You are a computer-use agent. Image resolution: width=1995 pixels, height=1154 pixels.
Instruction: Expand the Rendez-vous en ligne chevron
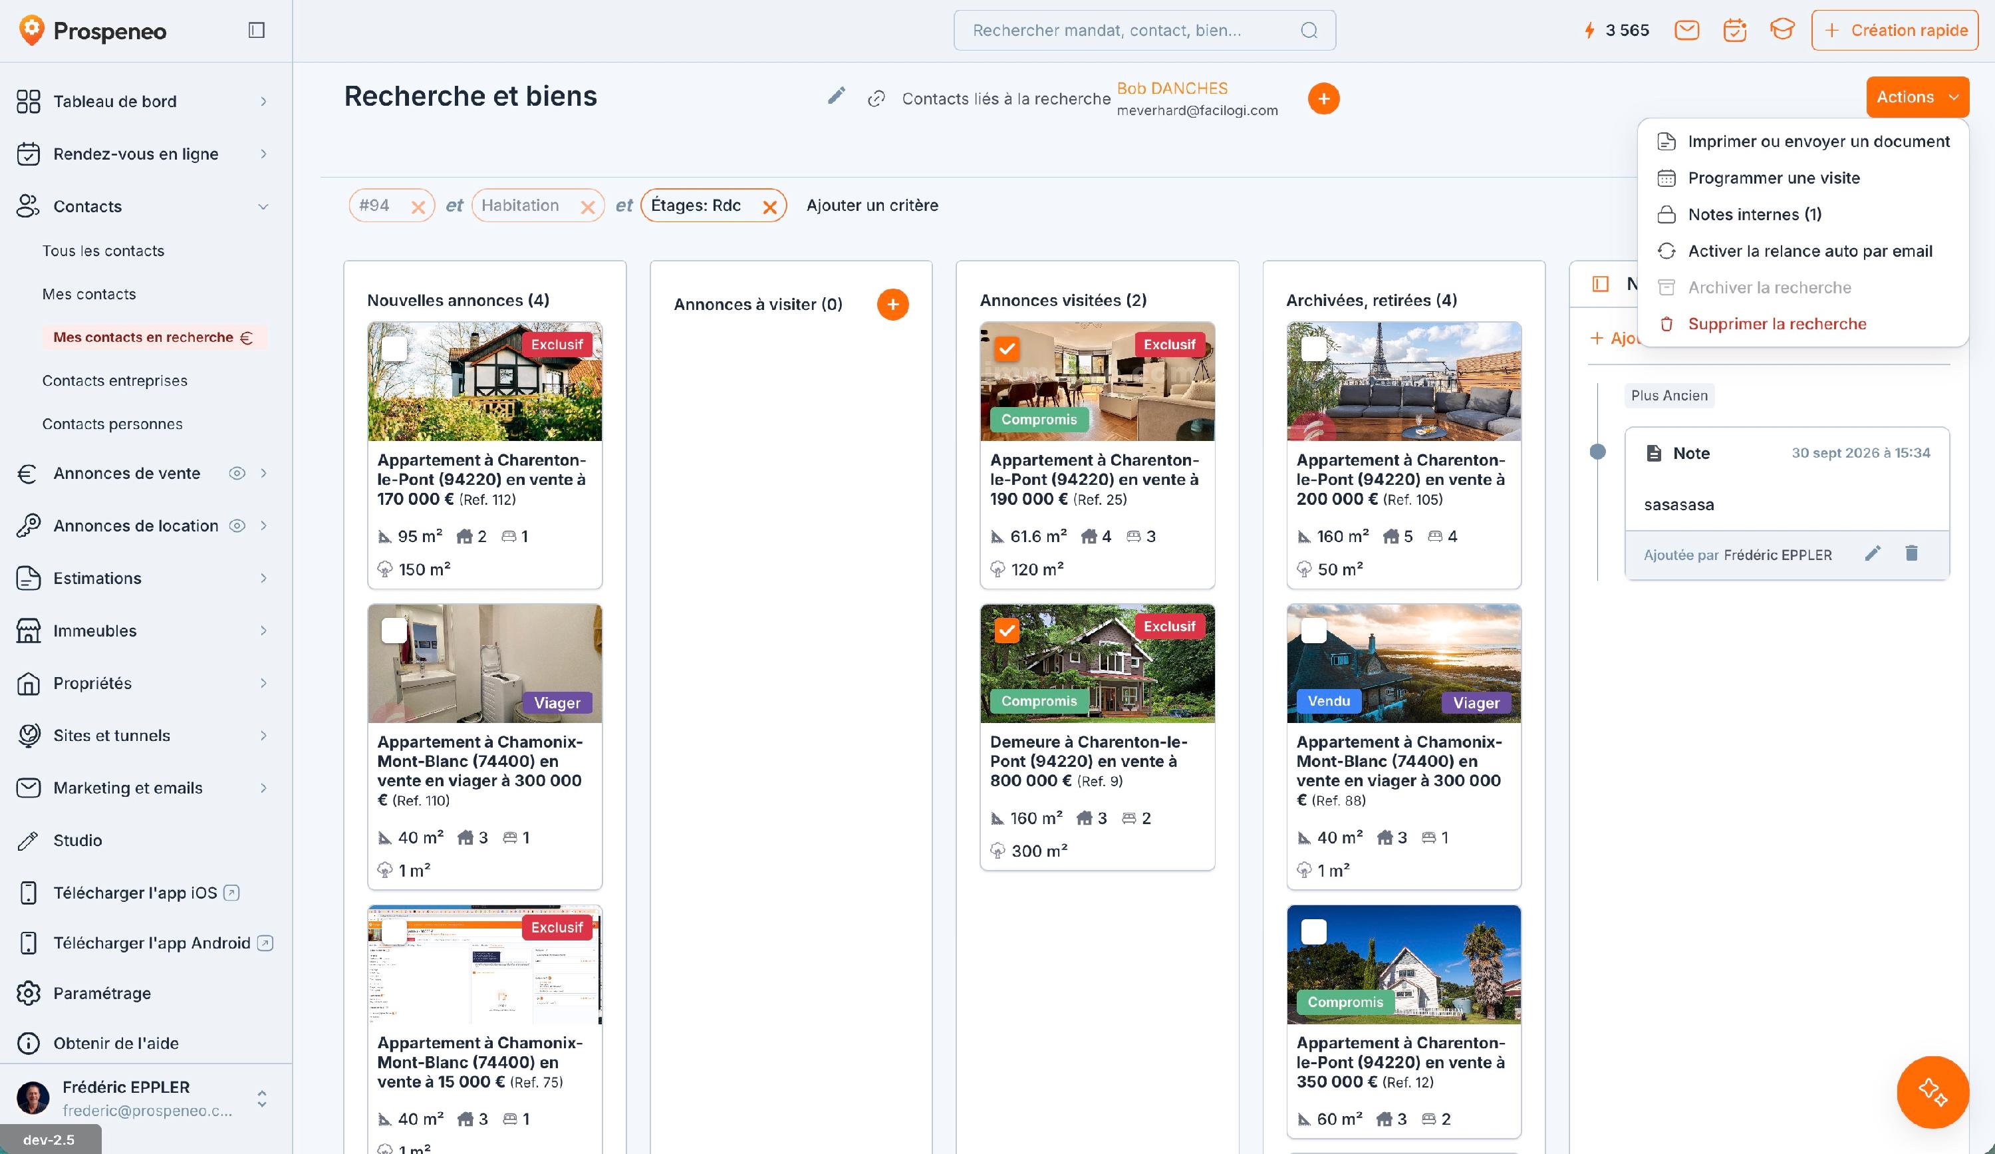click(x=263, y=154)
